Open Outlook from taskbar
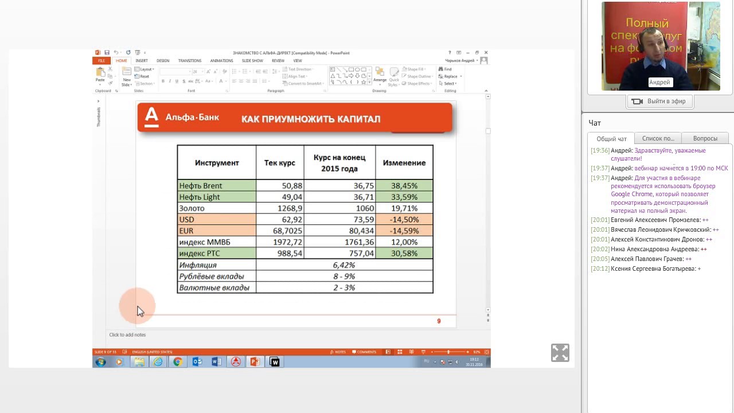 coord(197,362)
